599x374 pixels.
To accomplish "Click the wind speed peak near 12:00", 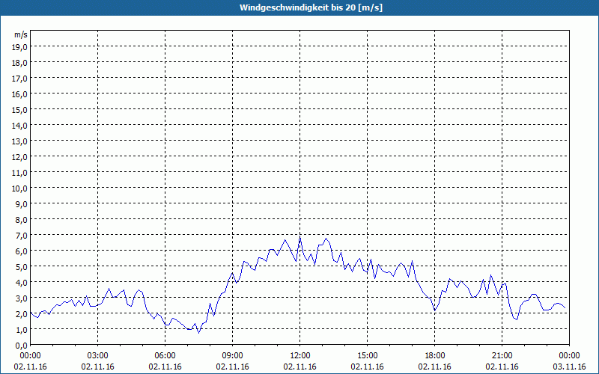I will coord(300,237).
